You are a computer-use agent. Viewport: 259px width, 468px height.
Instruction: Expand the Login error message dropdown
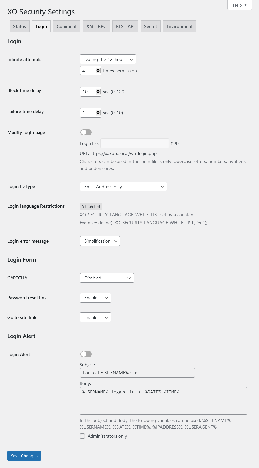[x=100, y=241]
